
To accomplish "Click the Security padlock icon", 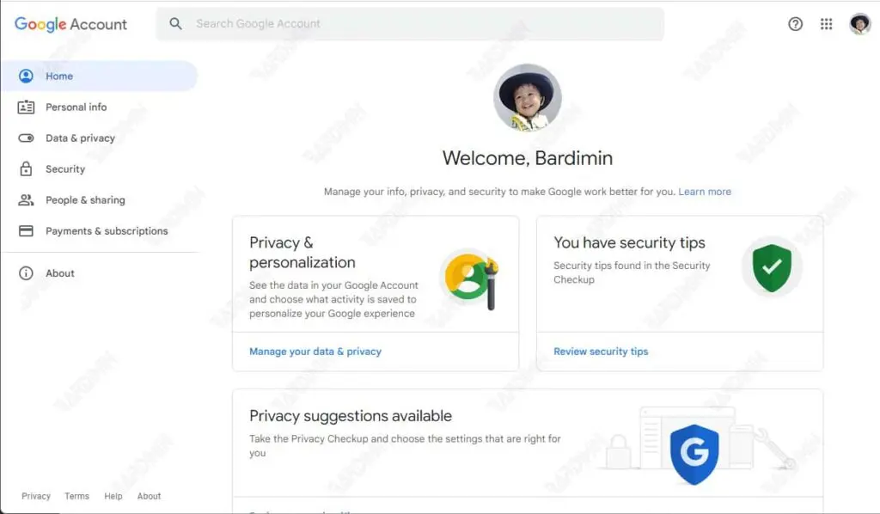I will point(26,169).
